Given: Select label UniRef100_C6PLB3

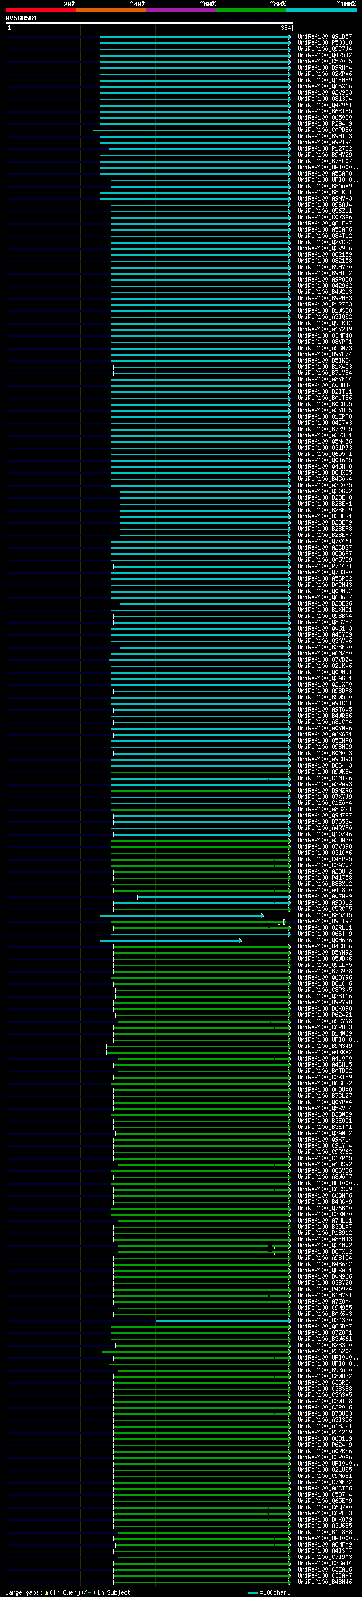Looking at the screenshot, I should coord(325,1513).
